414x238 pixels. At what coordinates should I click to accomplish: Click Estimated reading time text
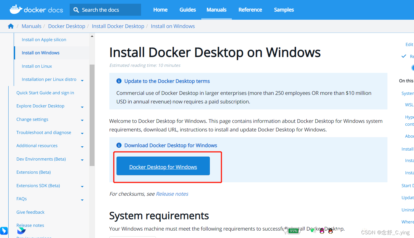coord(145,65)
